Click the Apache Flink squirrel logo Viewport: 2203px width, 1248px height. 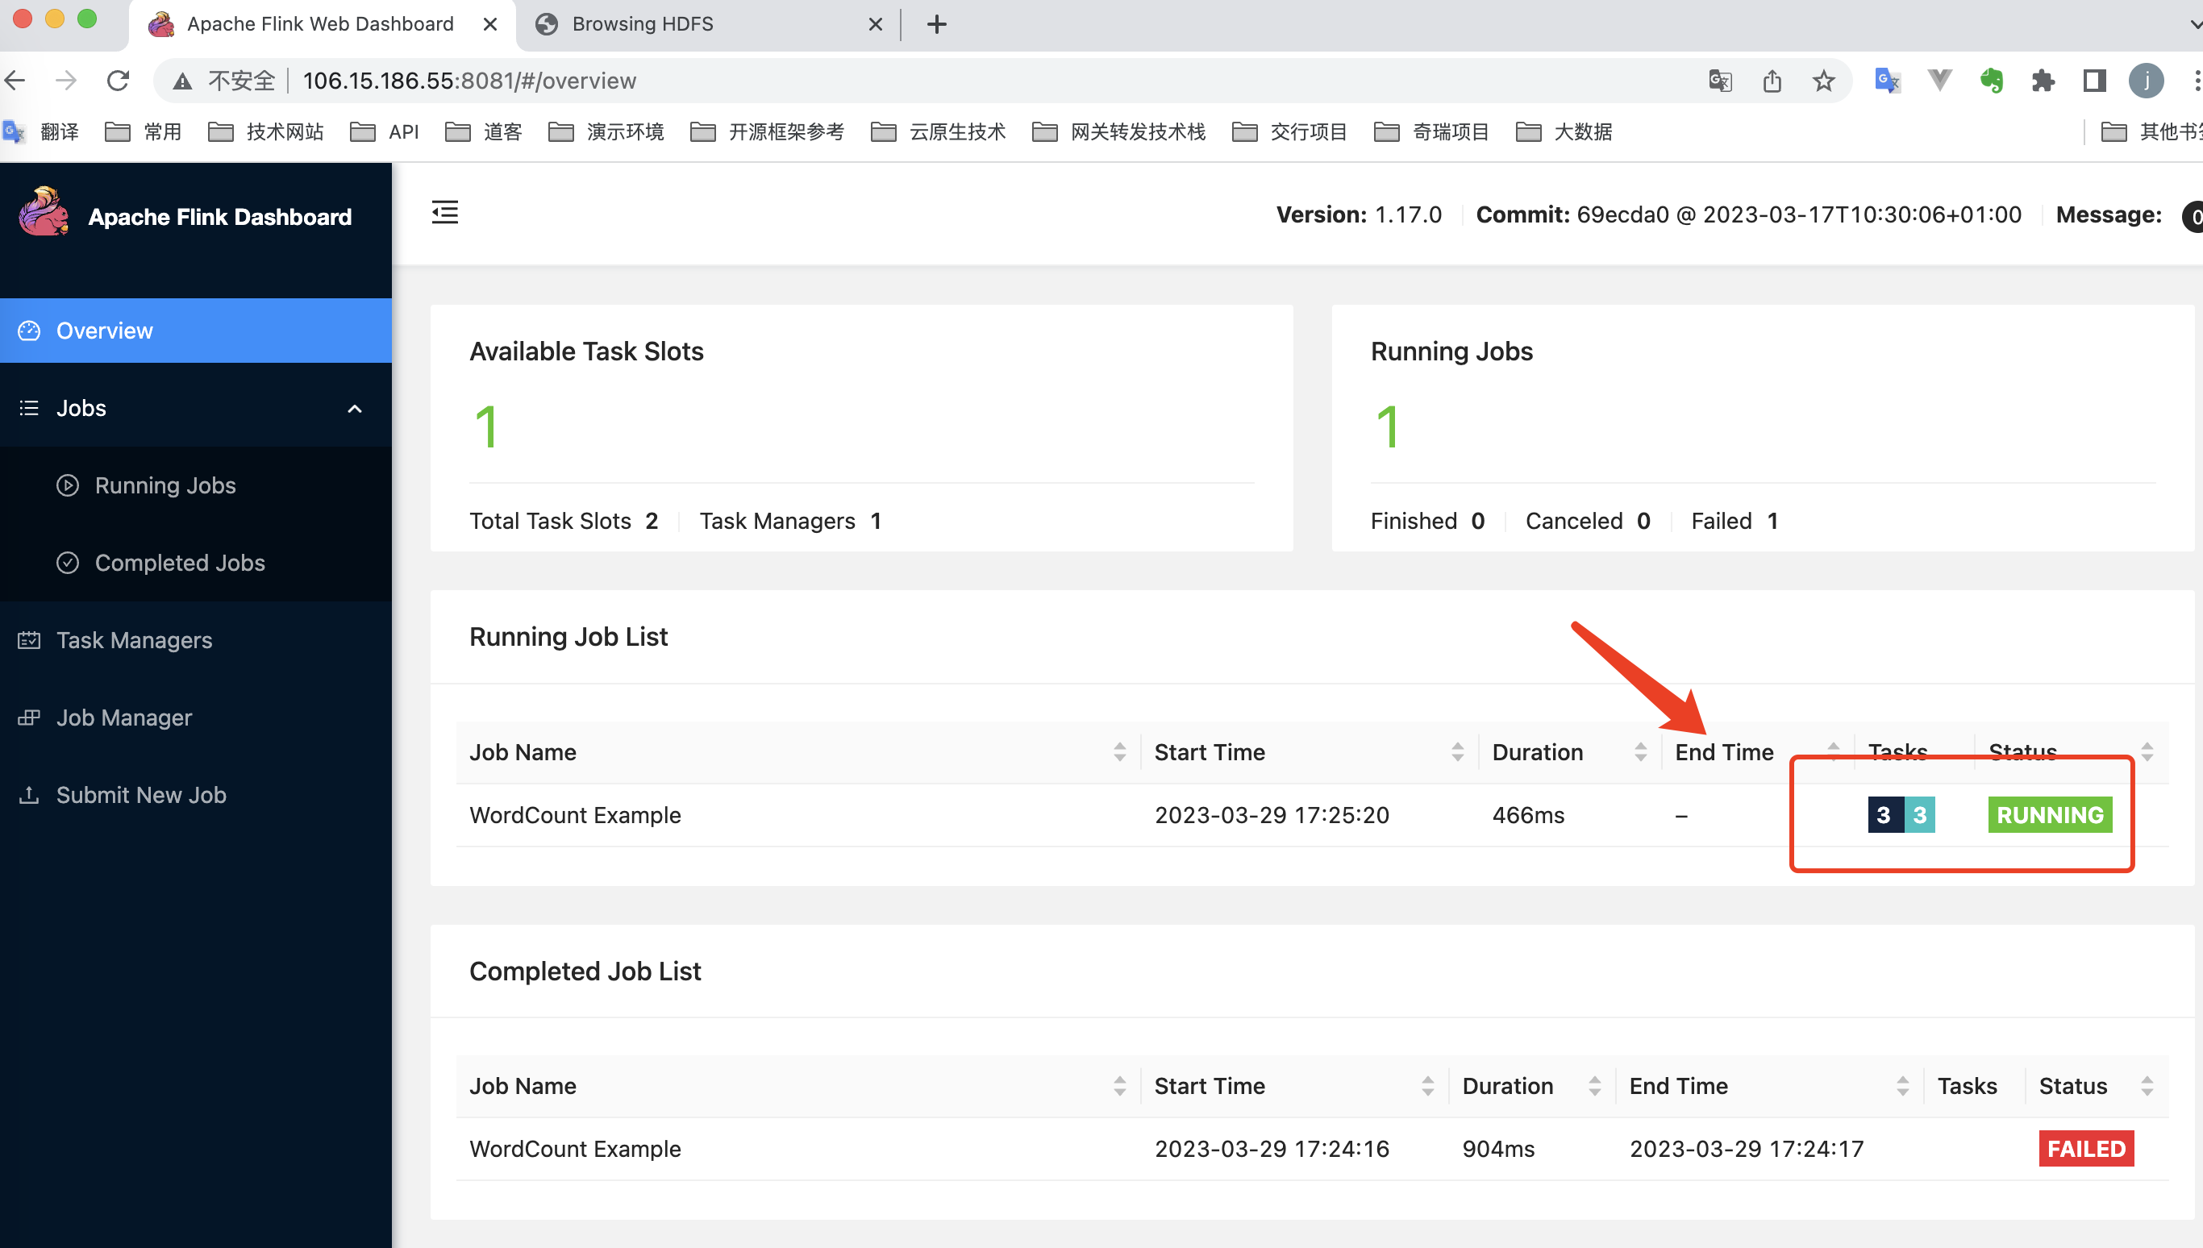click(44, 212)
